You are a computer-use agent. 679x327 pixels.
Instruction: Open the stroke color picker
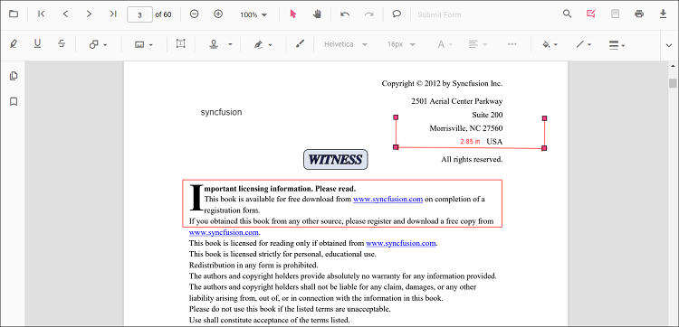pos(583,44)
